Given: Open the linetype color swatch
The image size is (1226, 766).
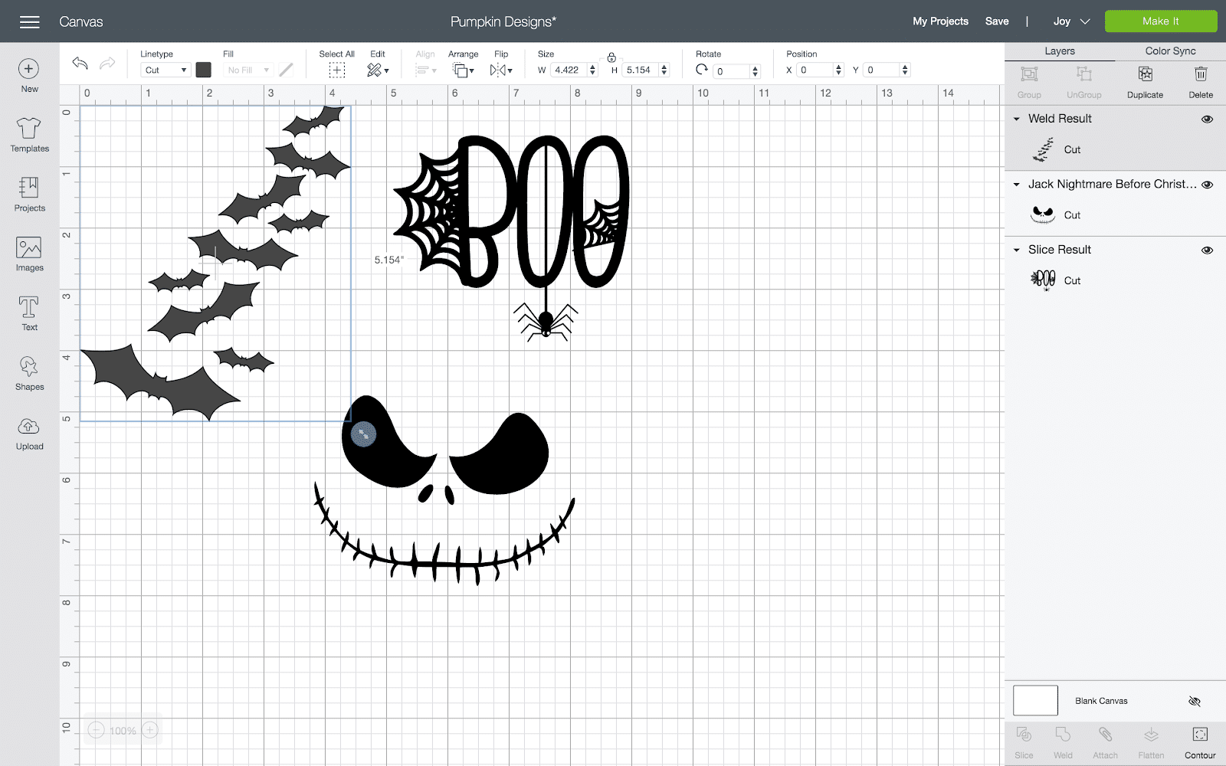Looking at the screenshot, I should [203, 70].
